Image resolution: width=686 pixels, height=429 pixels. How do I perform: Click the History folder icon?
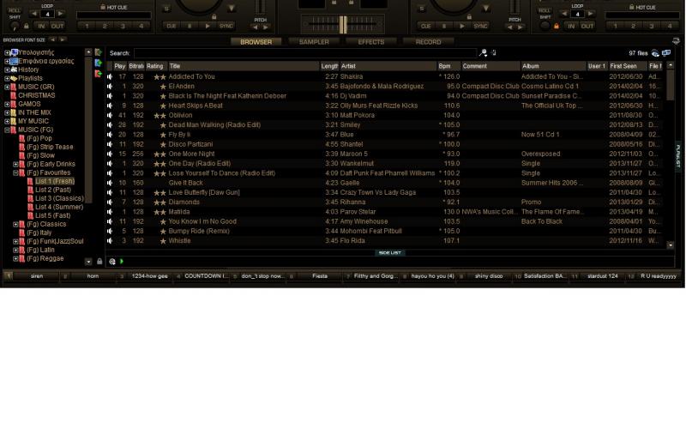tap(13, 69)
